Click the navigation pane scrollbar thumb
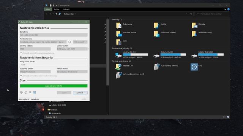This screenshot has width=243, height=136. click(107, 53)
